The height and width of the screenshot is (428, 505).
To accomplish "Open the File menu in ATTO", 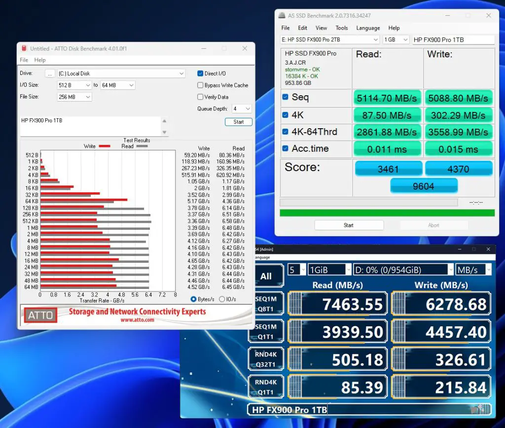I will (24, 60).
